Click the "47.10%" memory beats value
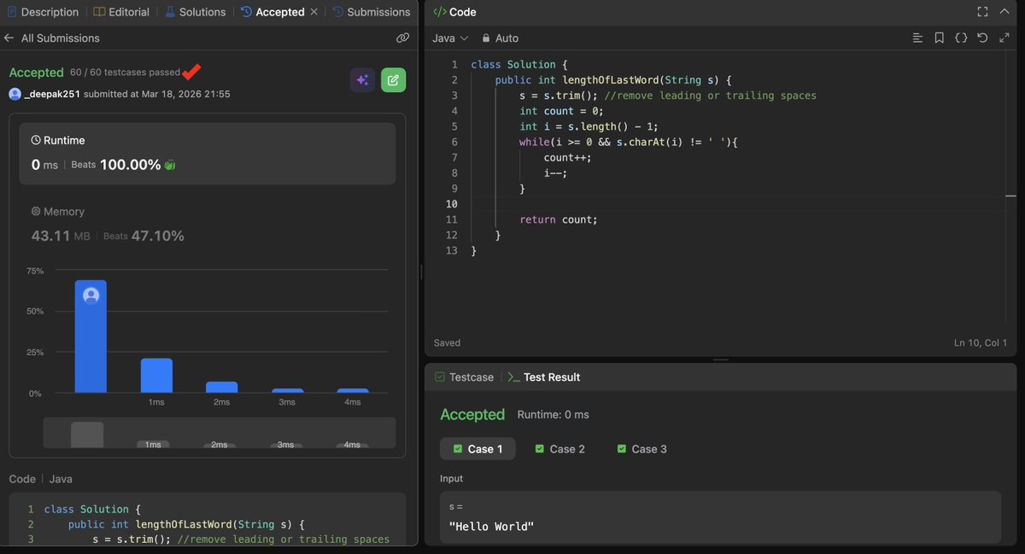Image resolution: width=1025 pixels, height=554 pixels. (158, 236)
